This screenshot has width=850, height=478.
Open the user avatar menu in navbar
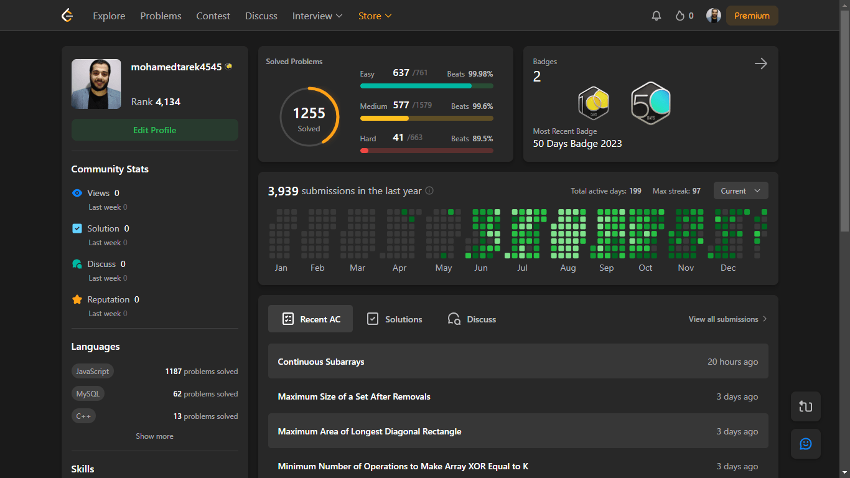click(714, 16)
